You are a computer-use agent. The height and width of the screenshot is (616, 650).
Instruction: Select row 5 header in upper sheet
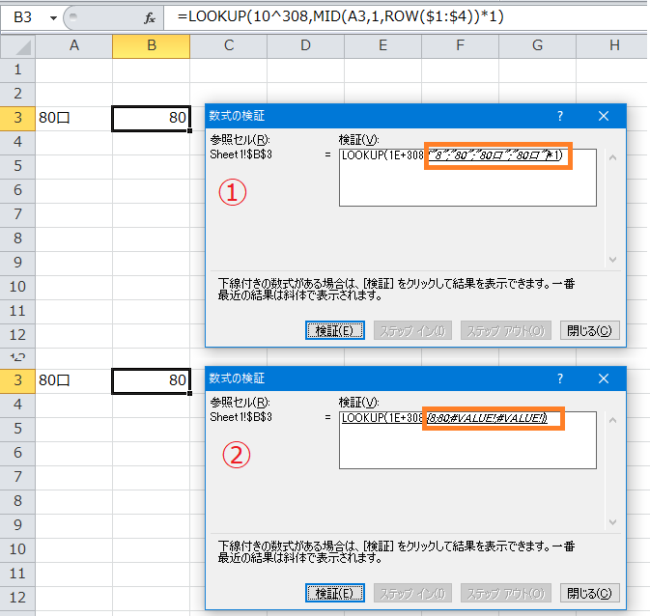tap(17, 166)
